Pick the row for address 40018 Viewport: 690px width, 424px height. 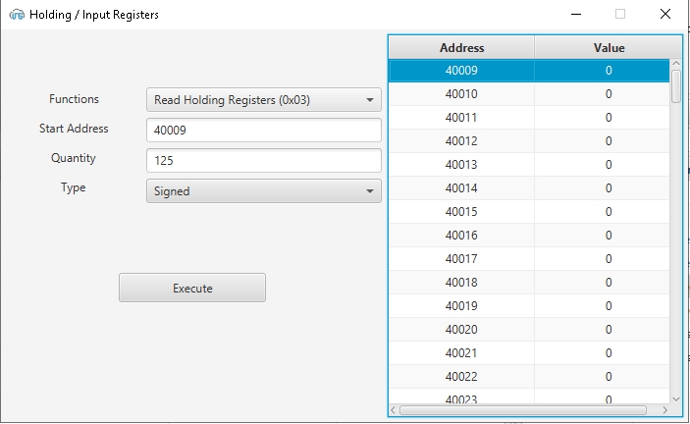click(529, 283)
